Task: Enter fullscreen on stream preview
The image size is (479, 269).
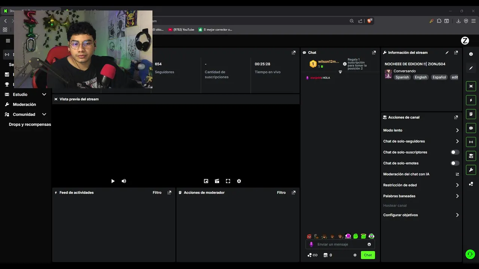Action: (x=228, y=181)
